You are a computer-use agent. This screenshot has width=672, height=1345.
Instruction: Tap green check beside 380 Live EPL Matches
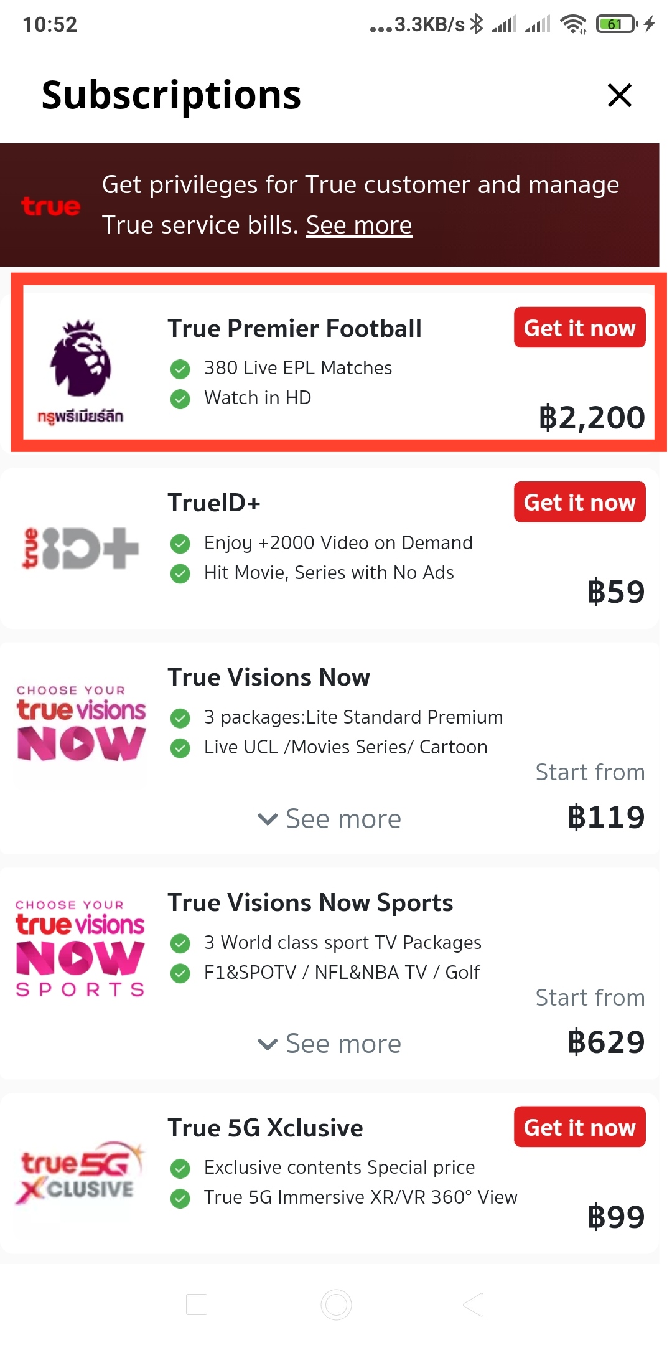pyautogui.click(x=180, y=369)
